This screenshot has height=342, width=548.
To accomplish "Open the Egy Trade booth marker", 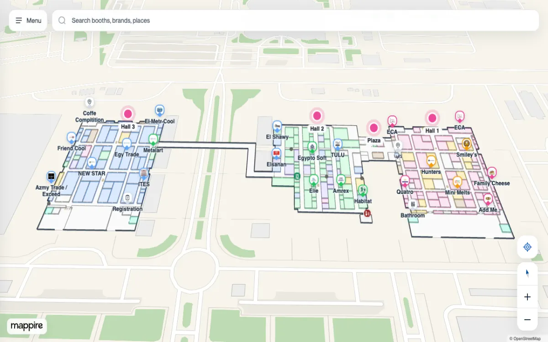I will [x=127, y=144].
